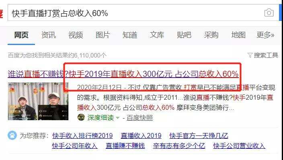The image size is (283, 160).
Task: Switch to the 地图 tab
Action: pyautogui.click(x=238, y=35)
